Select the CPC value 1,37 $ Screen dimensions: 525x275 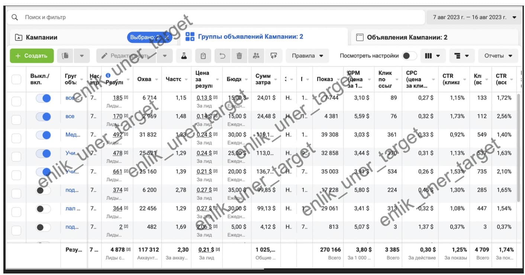tap(425, 227)
